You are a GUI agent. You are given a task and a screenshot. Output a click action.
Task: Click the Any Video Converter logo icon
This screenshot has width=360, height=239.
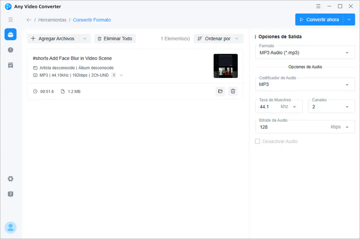point(8,6)
